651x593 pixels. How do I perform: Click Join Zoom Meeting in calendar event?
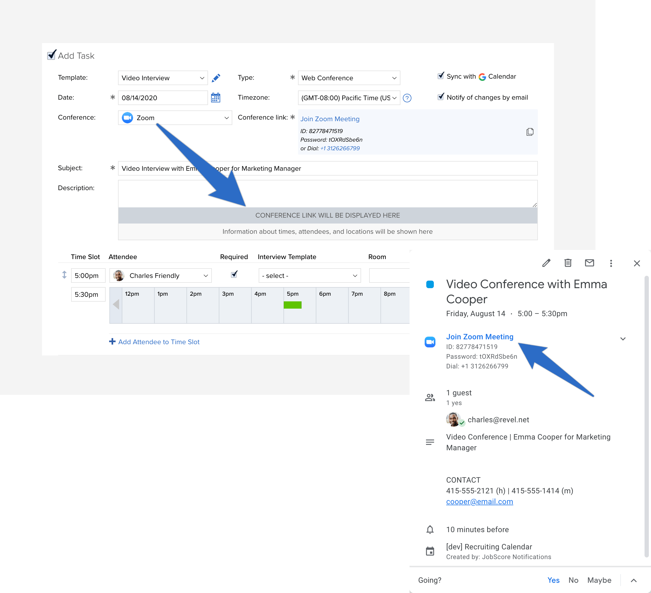point(480,337)
